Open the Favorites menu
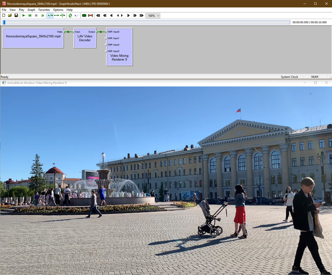332x275 pixels. click(44, 10)
